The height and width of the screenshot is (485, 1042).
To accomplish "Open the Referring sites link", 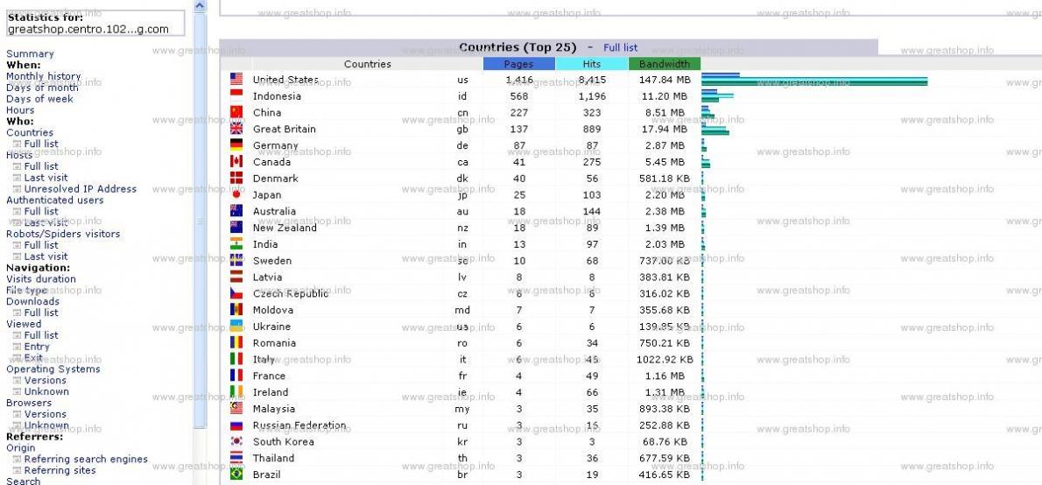I will point(60,470).
